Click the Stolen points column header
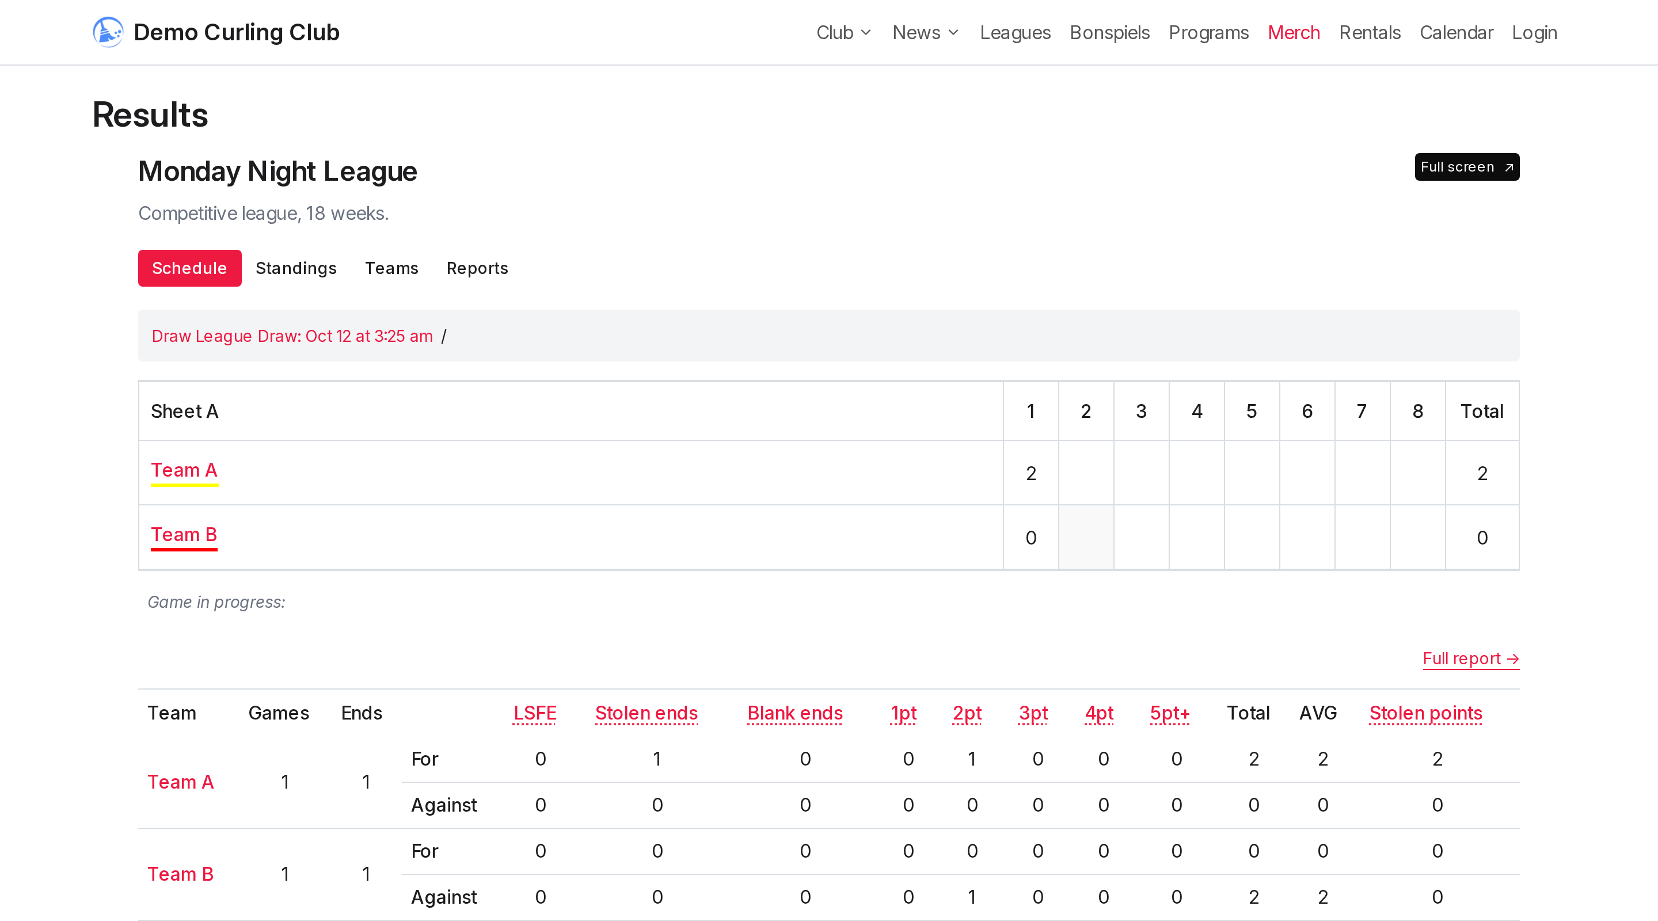Screen dimensions: 1658x921 click(1425, 713)
